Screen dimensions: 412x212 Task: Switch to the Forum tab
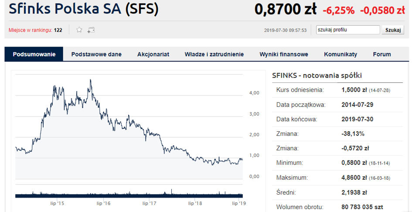382,55
